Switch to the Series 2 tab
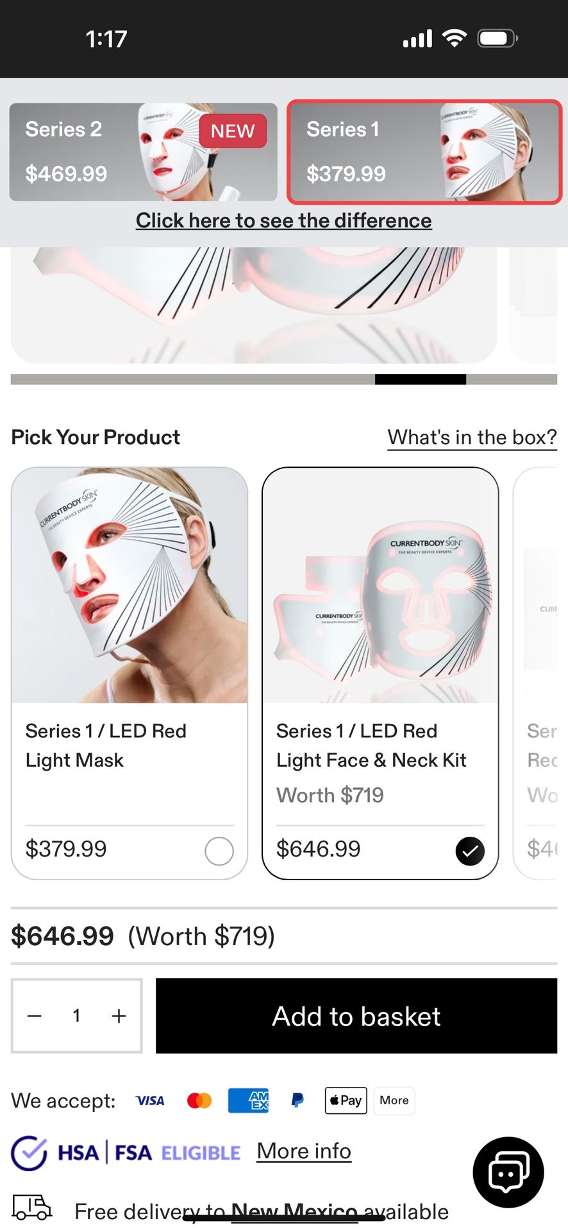 pos(143,152)
